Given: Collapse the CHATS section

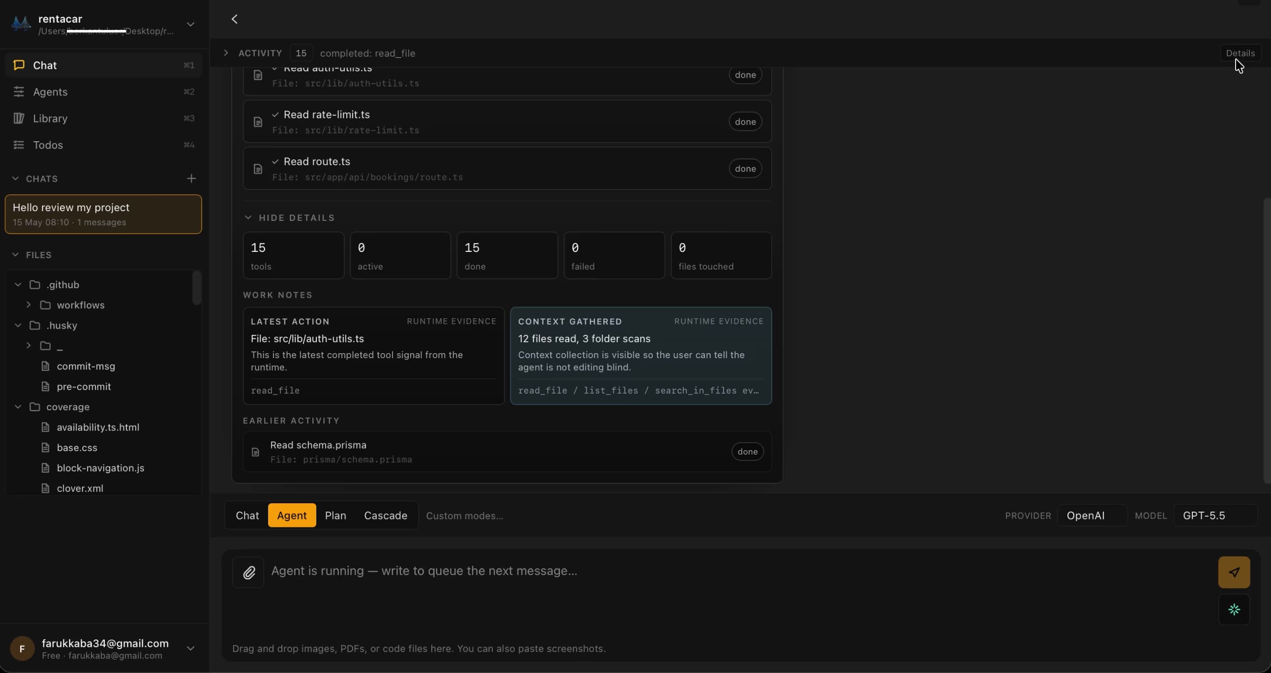Looking at the screenshot, I should tap(15, 179).
